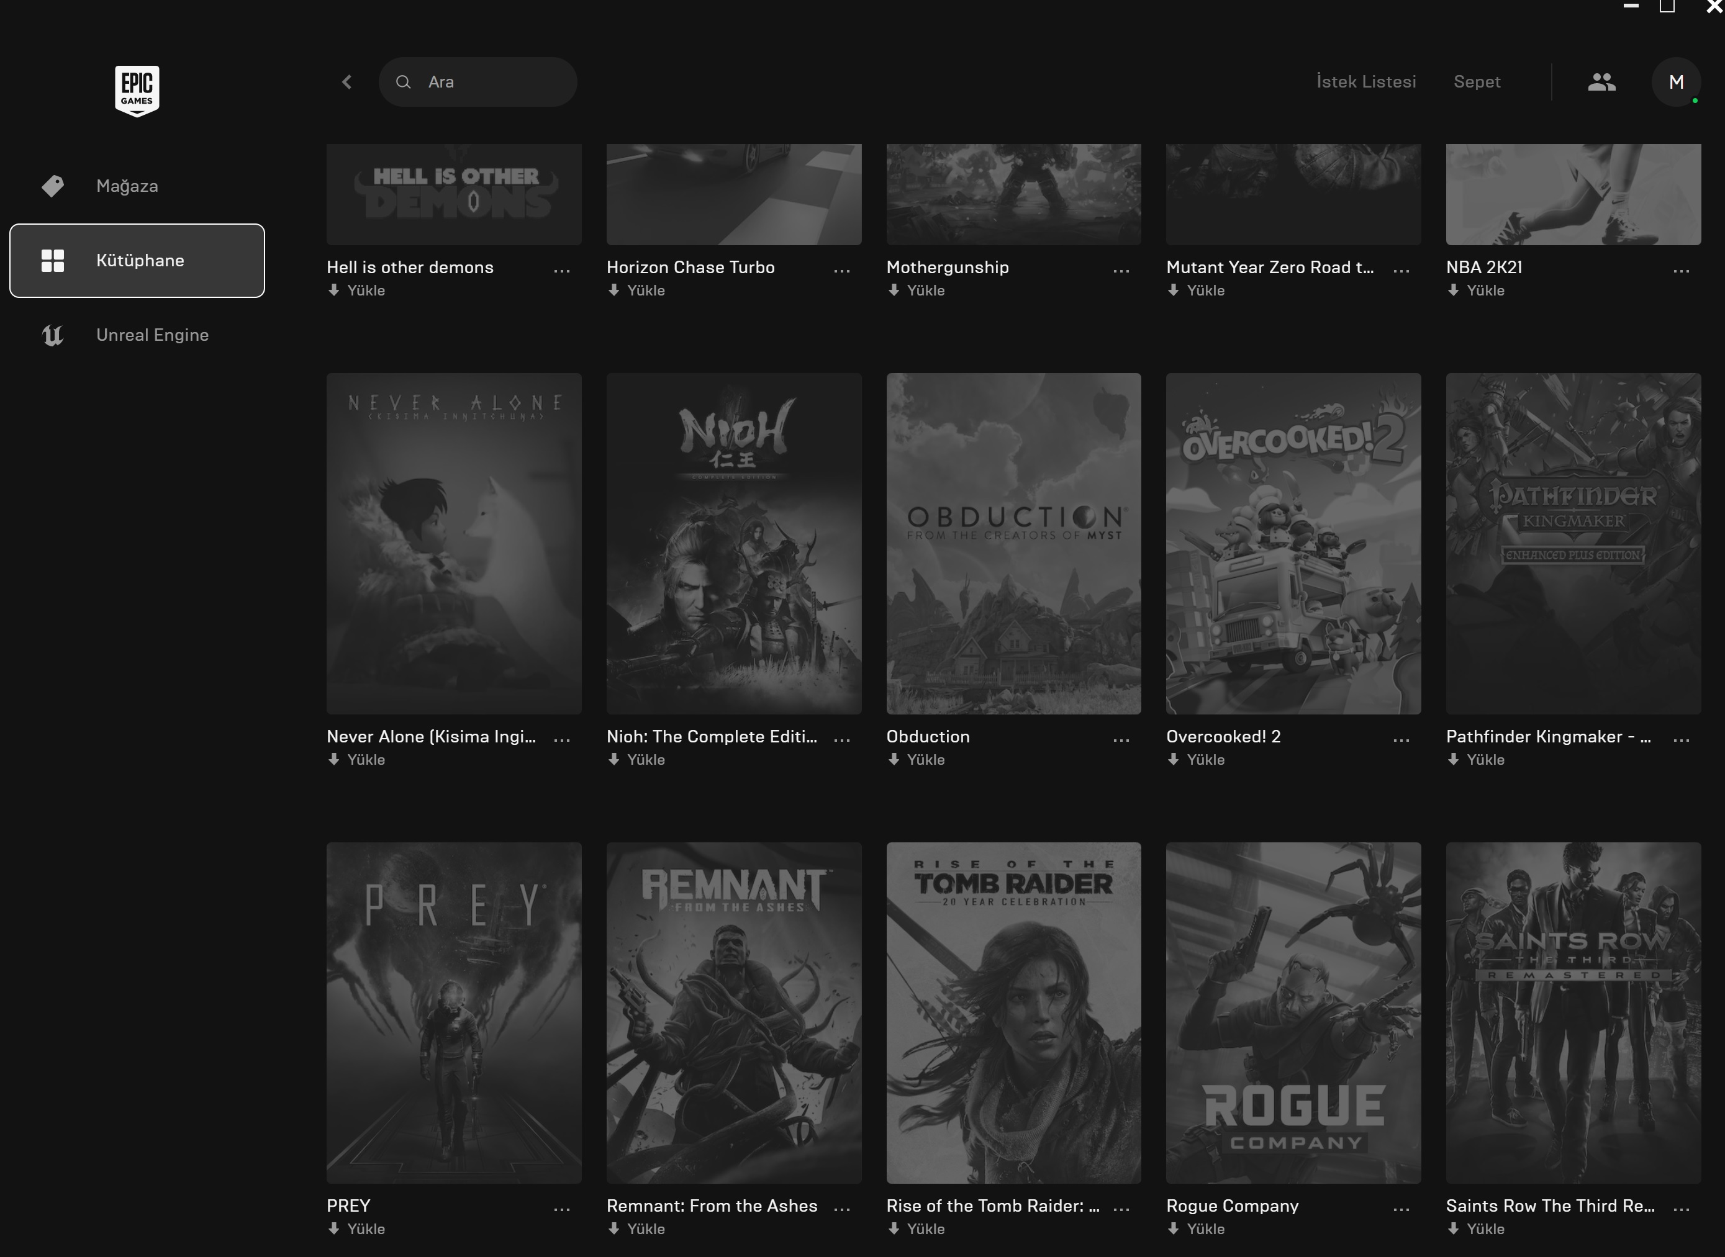Click download arrow under NBA 2K21
The image size is (1725, 1257).
tap(1453, 290)
